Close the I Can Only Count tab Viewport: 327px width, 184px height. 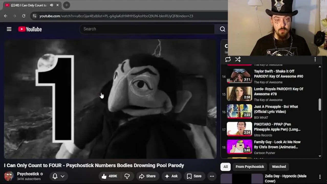tap(58, 5)
